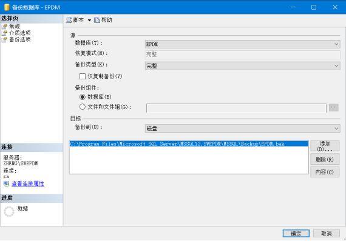Click the 内容(C) button
The width and height of the screenshot is (346, 241).
point(325,172)
